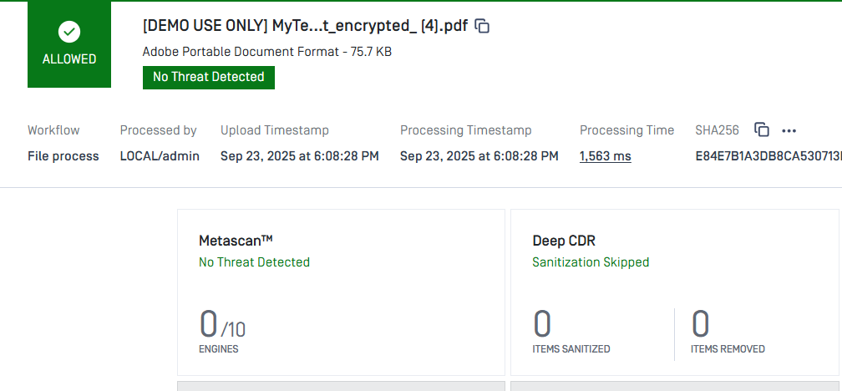Screen dimensions: 842x391
Task: Copy the SHA256 hash value
Action: coord(762,130)
